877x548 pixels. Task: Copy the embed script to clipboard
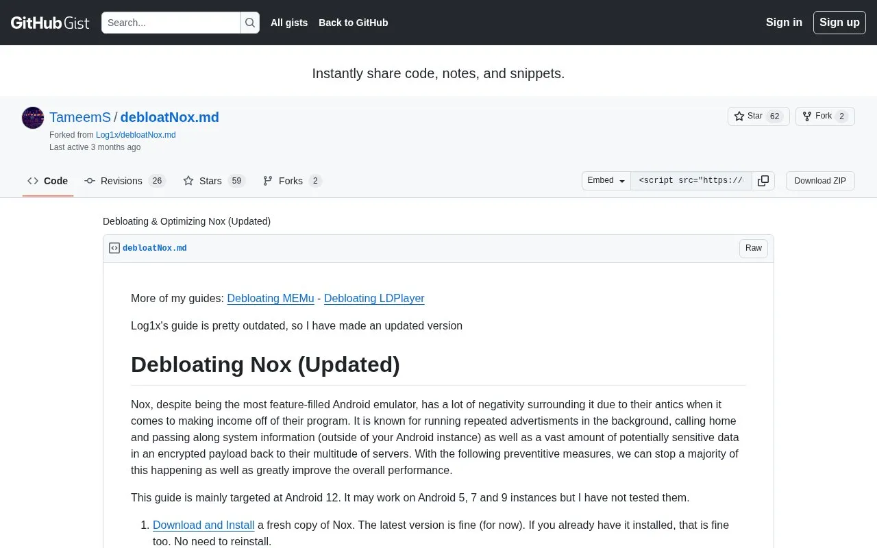click(763, 181)
